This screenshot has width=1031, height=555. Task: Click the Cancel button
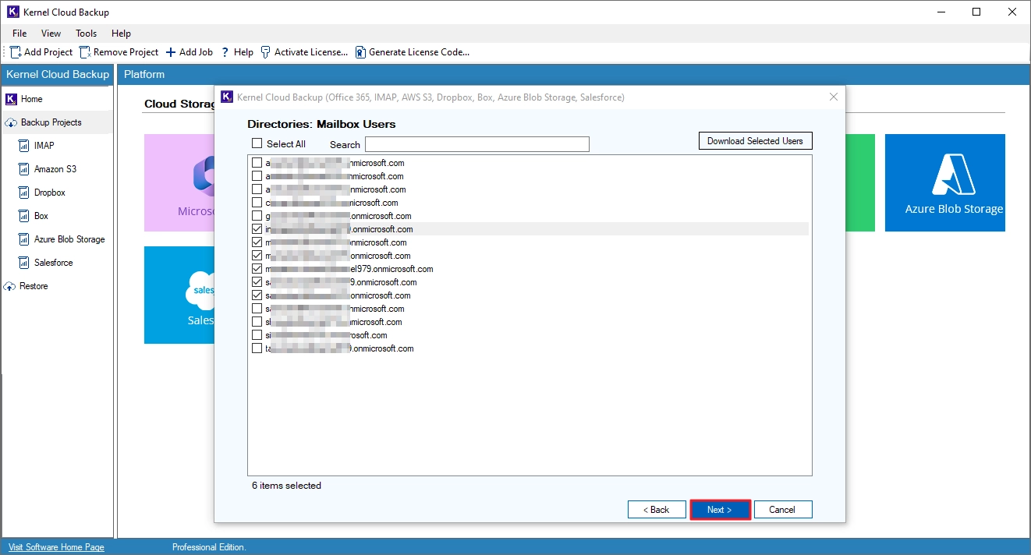783,510
